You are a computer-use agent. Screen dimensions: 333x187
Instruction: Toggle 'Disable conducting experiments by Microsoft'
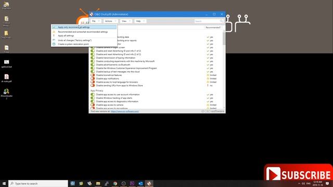tap(93, 61)
